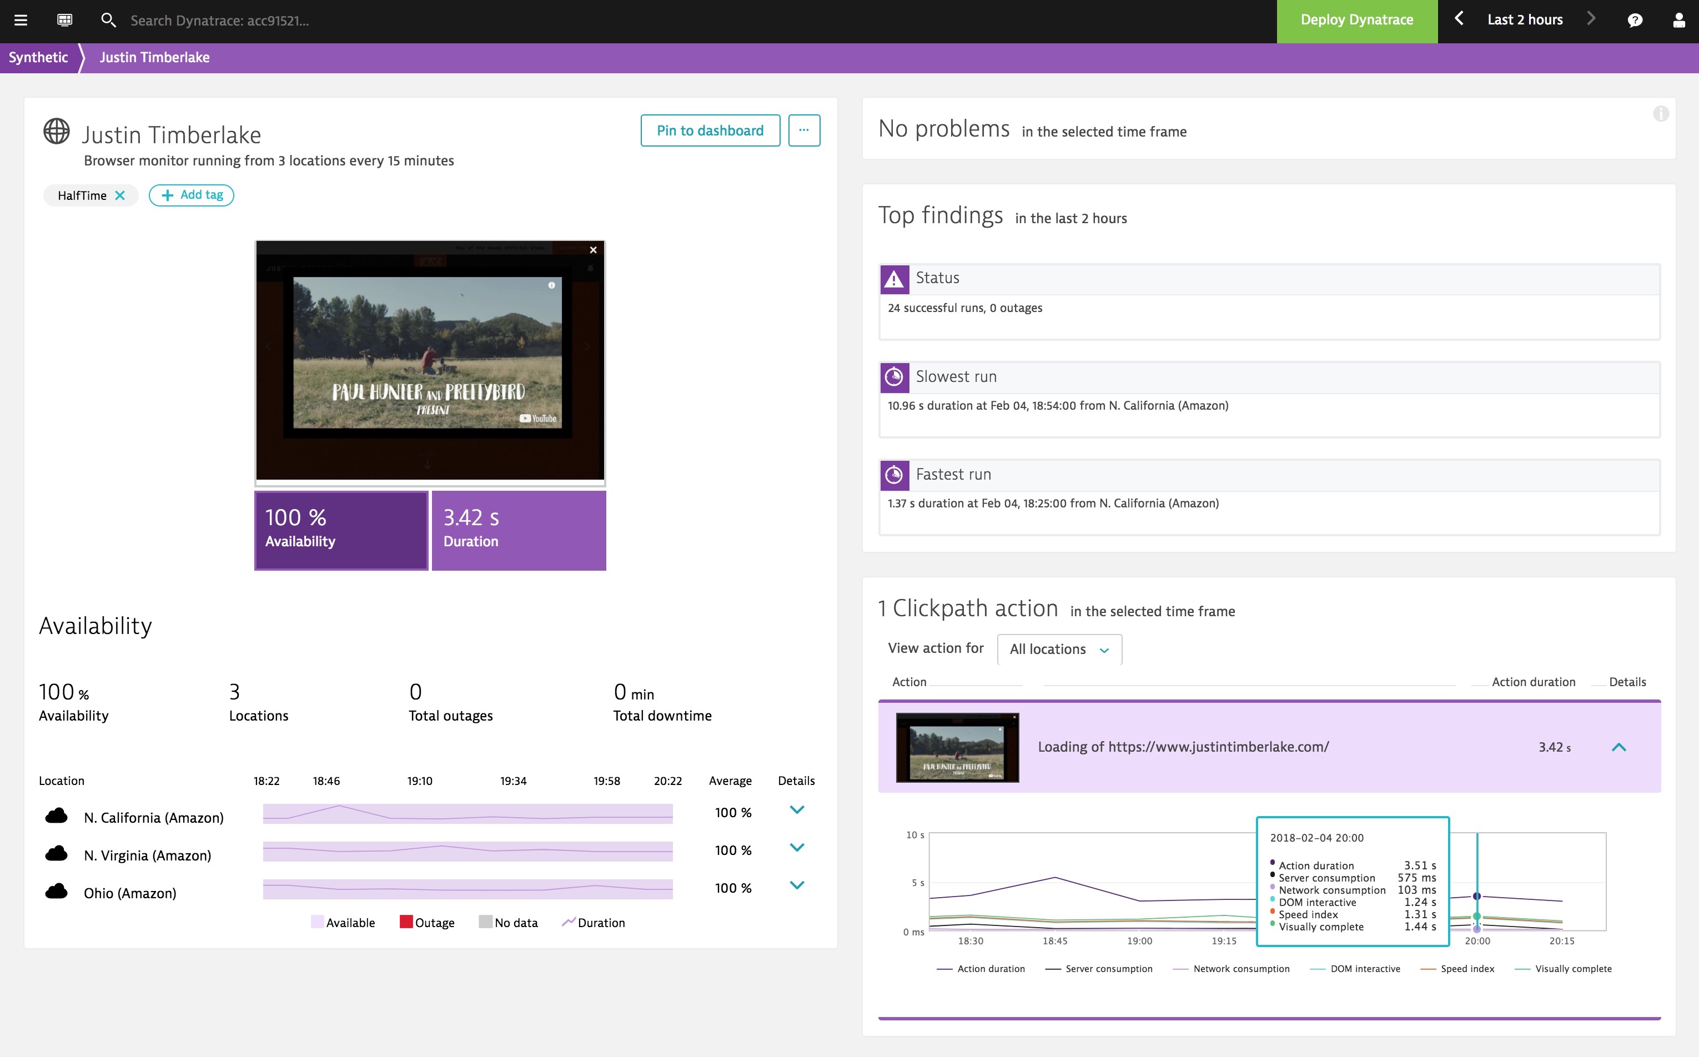
Task: Navigate to Synthetic breadcrumb
Action: tap(38, 57)
